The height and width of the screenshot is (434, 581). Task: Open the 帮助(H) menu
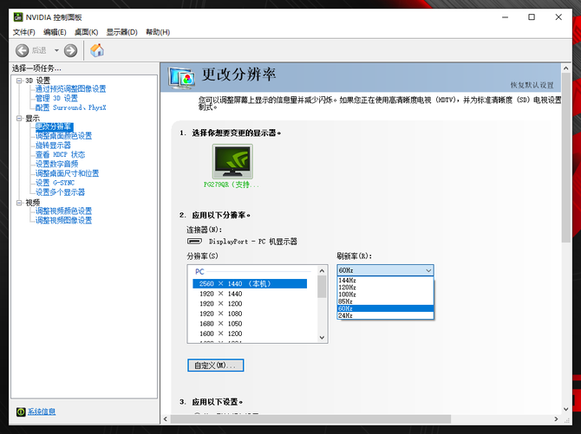(158, 32)
